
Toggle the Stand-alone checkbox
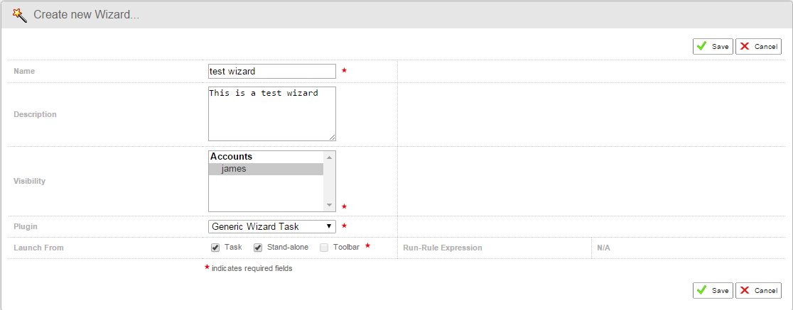coord(258,248)
